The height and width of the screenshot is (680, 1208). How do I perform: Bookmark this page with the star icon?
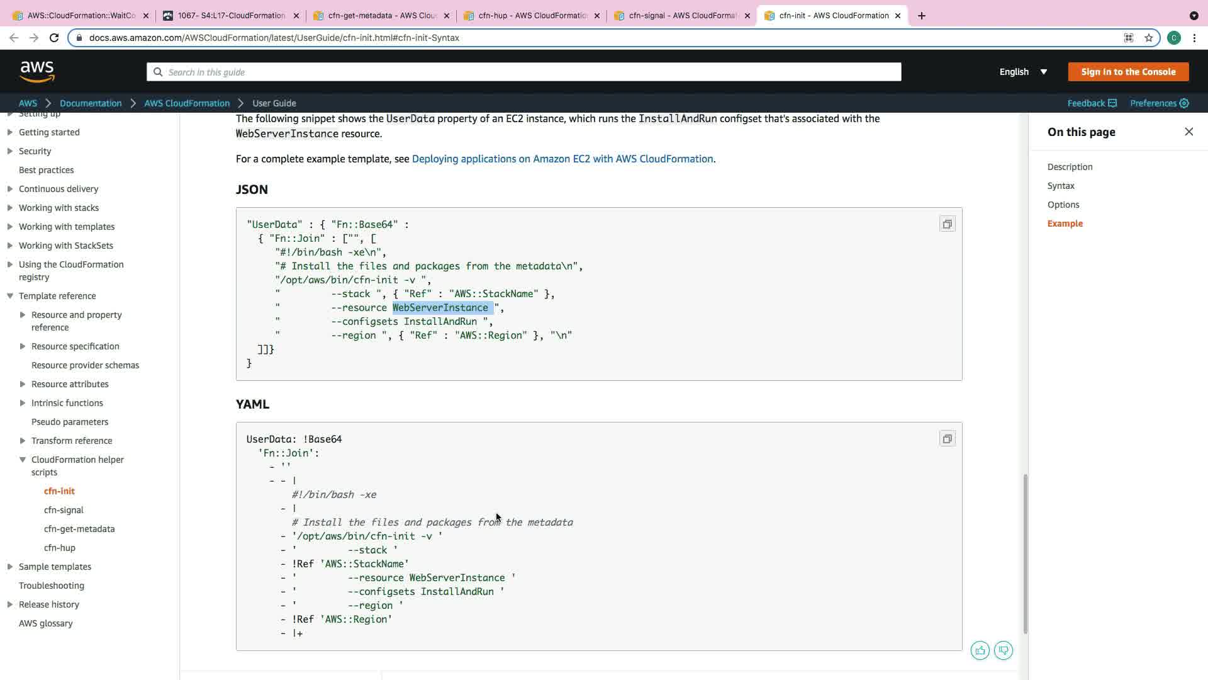click(1149, 38)
